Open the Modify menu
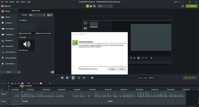 point(12,2)
